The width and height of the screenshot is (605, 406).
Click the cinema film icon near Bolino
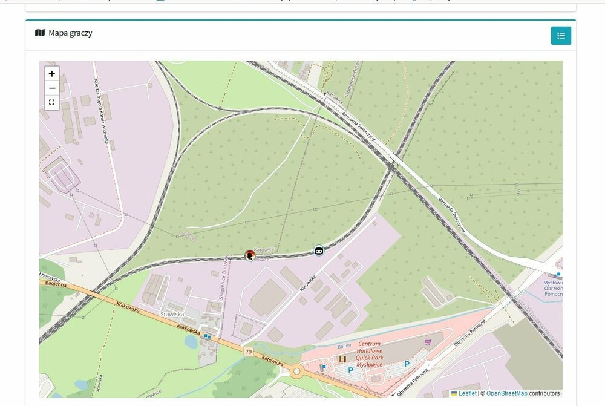(342, 359)
